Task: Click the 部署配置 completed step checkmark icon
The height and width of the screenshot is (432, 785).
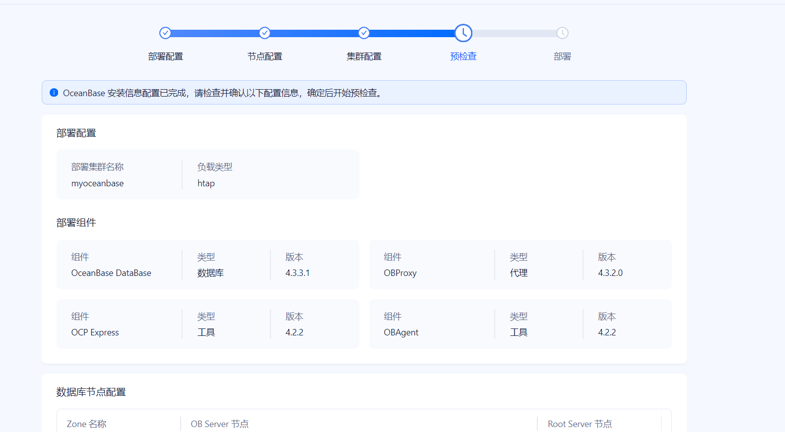Action: click(x=165, y=33)
